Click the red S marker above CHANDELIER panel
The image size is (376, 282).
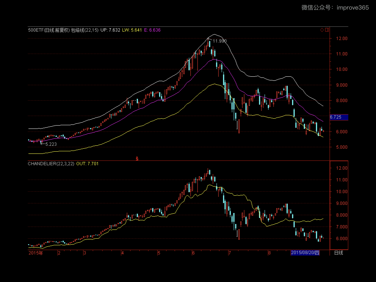tap(137, 158)
